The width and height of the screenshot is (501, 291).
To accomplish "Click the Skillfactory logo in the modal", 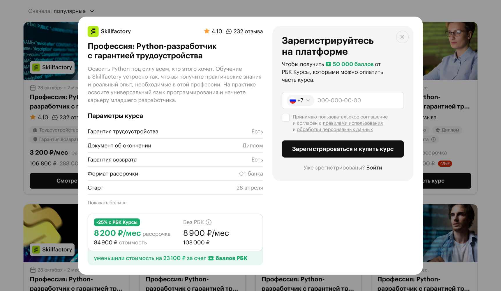I will 93,31.
